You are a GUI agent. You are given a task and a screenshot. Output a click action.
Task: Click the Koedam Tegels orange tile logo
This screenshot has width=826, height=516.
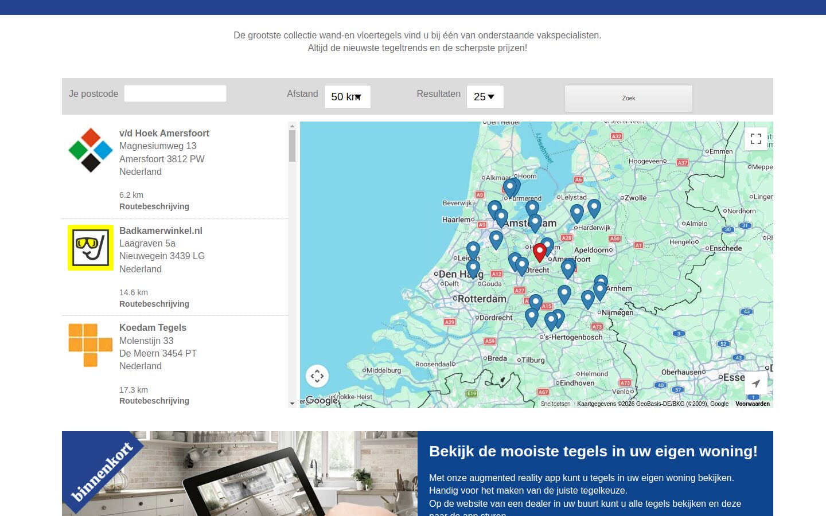(x=91, y=345)
